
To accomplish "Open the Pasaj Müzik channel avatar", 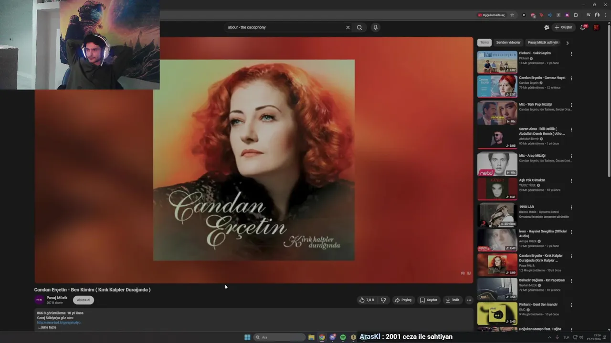I will click(x=39, y=300).
